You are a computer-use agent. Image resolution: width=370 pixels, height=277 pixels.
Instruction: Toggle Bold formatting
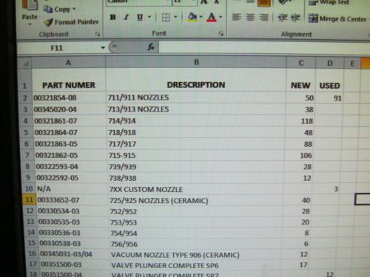[113, 17]
